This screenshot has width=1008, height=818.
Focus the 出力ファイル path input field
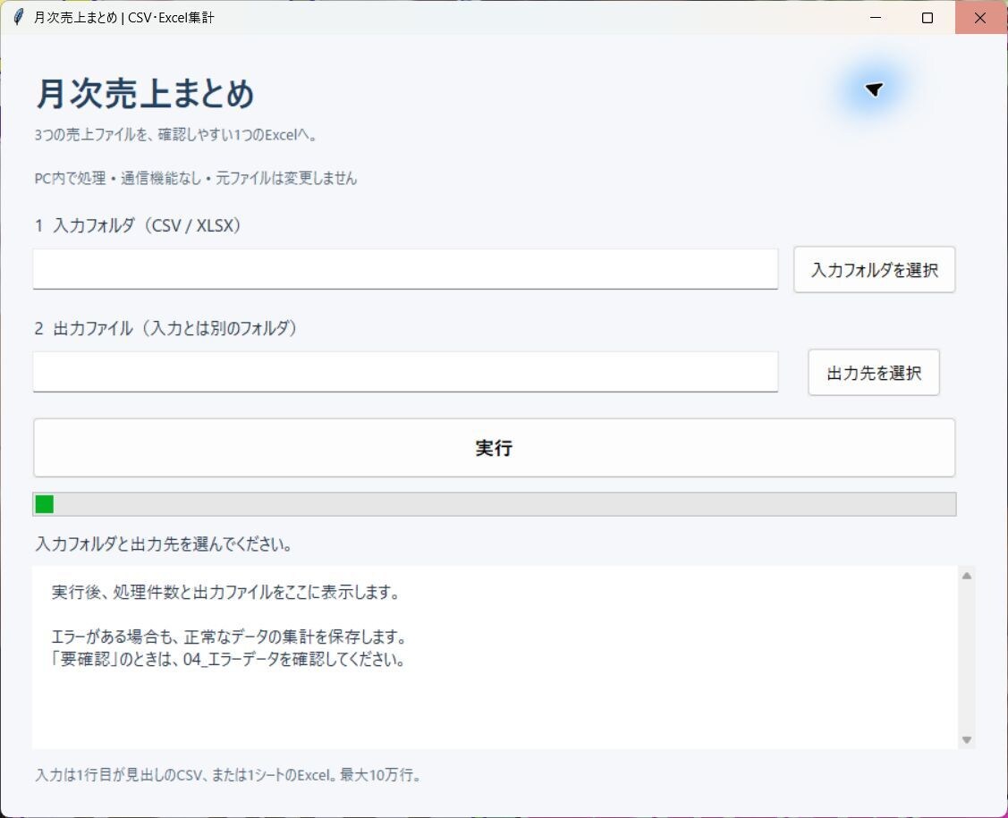tap(405, 372)
